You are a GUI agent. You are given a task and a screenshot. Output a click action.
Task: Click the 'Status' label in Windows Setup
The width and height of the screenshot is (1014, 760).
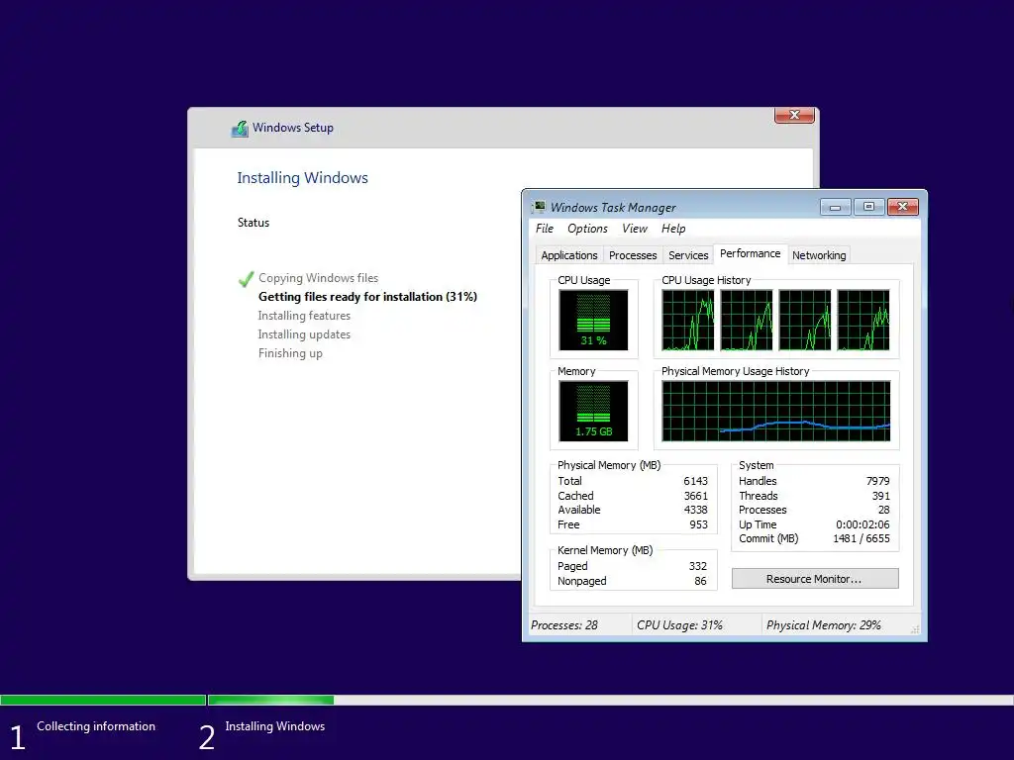[x=253, y=223]
